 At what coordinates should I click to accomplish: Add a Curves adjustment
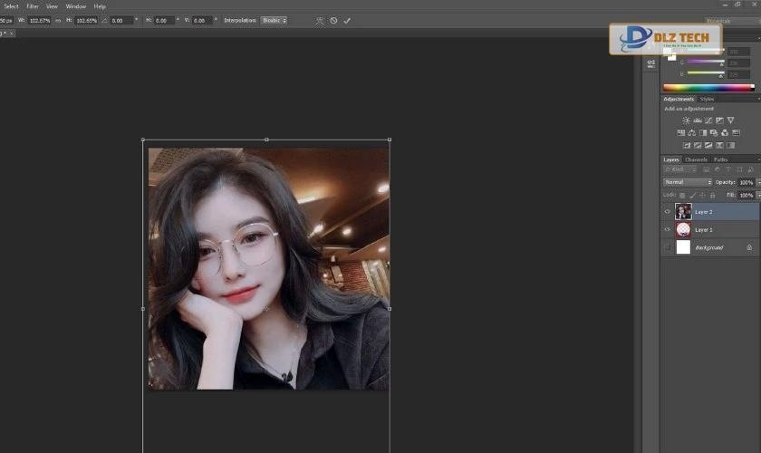[x=708, y=120]
